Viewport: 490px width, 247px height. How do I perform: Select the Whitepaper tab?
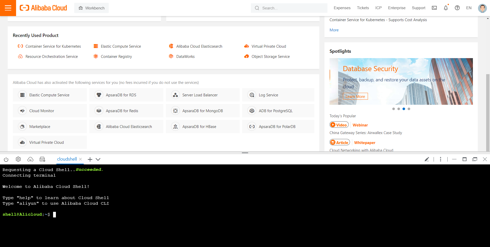(365, 142)
